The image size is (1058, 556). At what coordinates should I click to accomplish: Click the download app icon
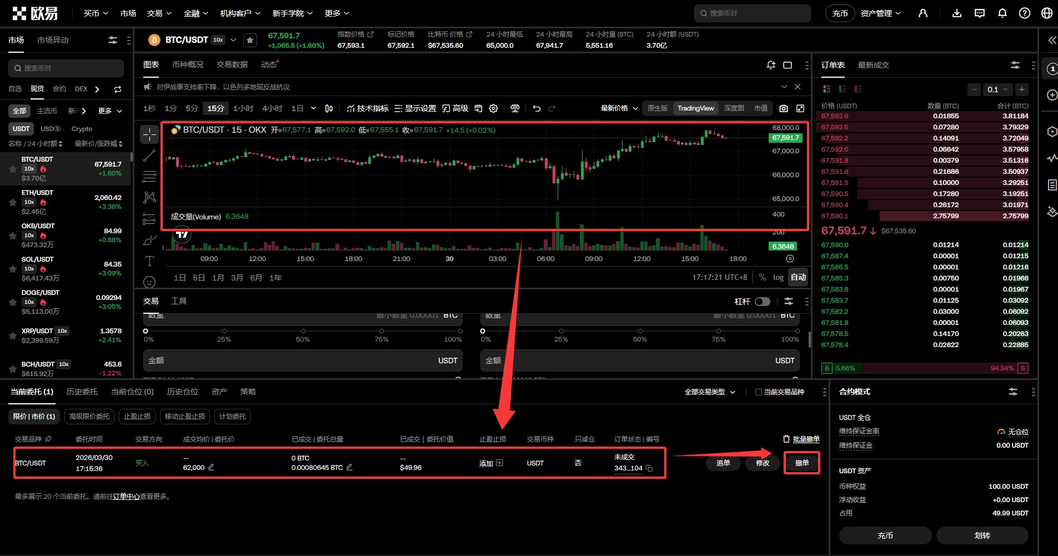click(x=957, y=13)
